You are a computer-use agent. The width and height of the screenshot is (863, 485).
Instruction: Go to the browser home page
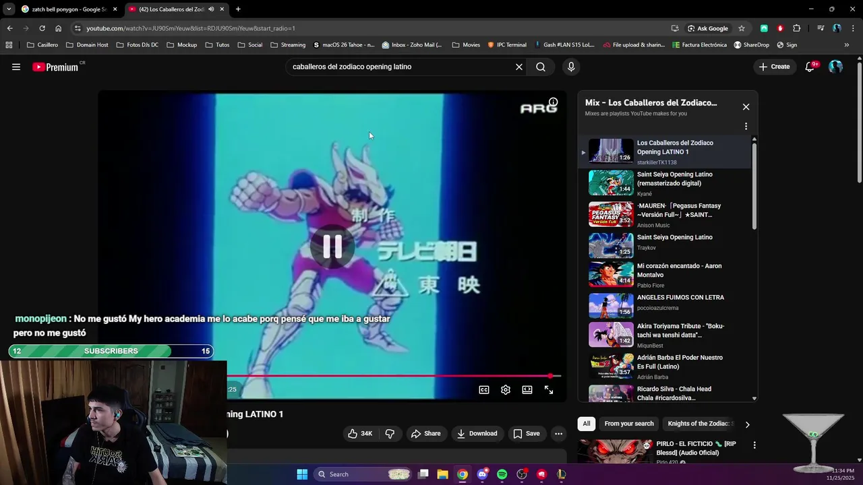58,28
